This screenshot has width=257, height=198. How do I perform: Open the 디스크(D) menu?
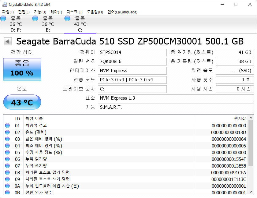coord(74,12)
